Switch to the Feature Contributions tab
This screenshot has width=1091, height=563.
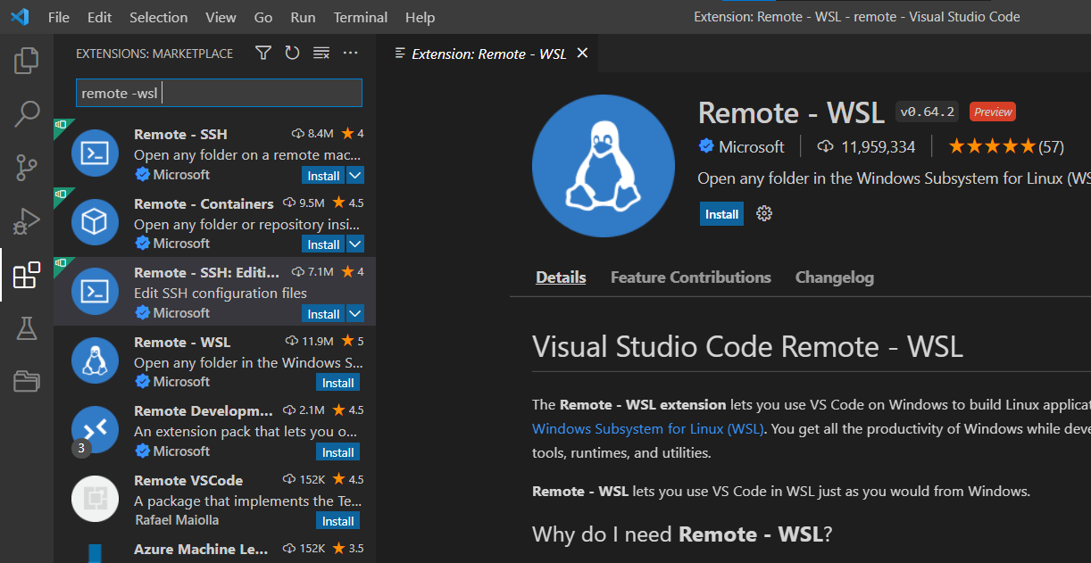pos(690,277)
